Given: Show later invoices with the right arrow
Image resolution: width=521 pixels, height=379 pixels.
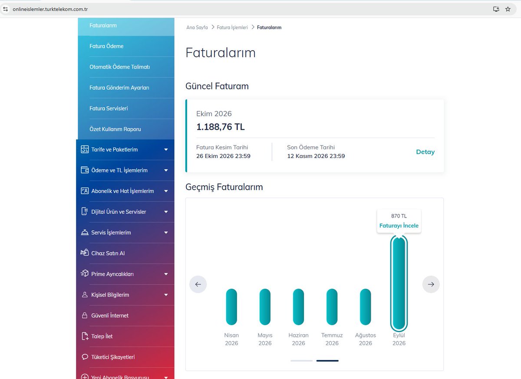Looking at the screenshot, I should 431,284.
